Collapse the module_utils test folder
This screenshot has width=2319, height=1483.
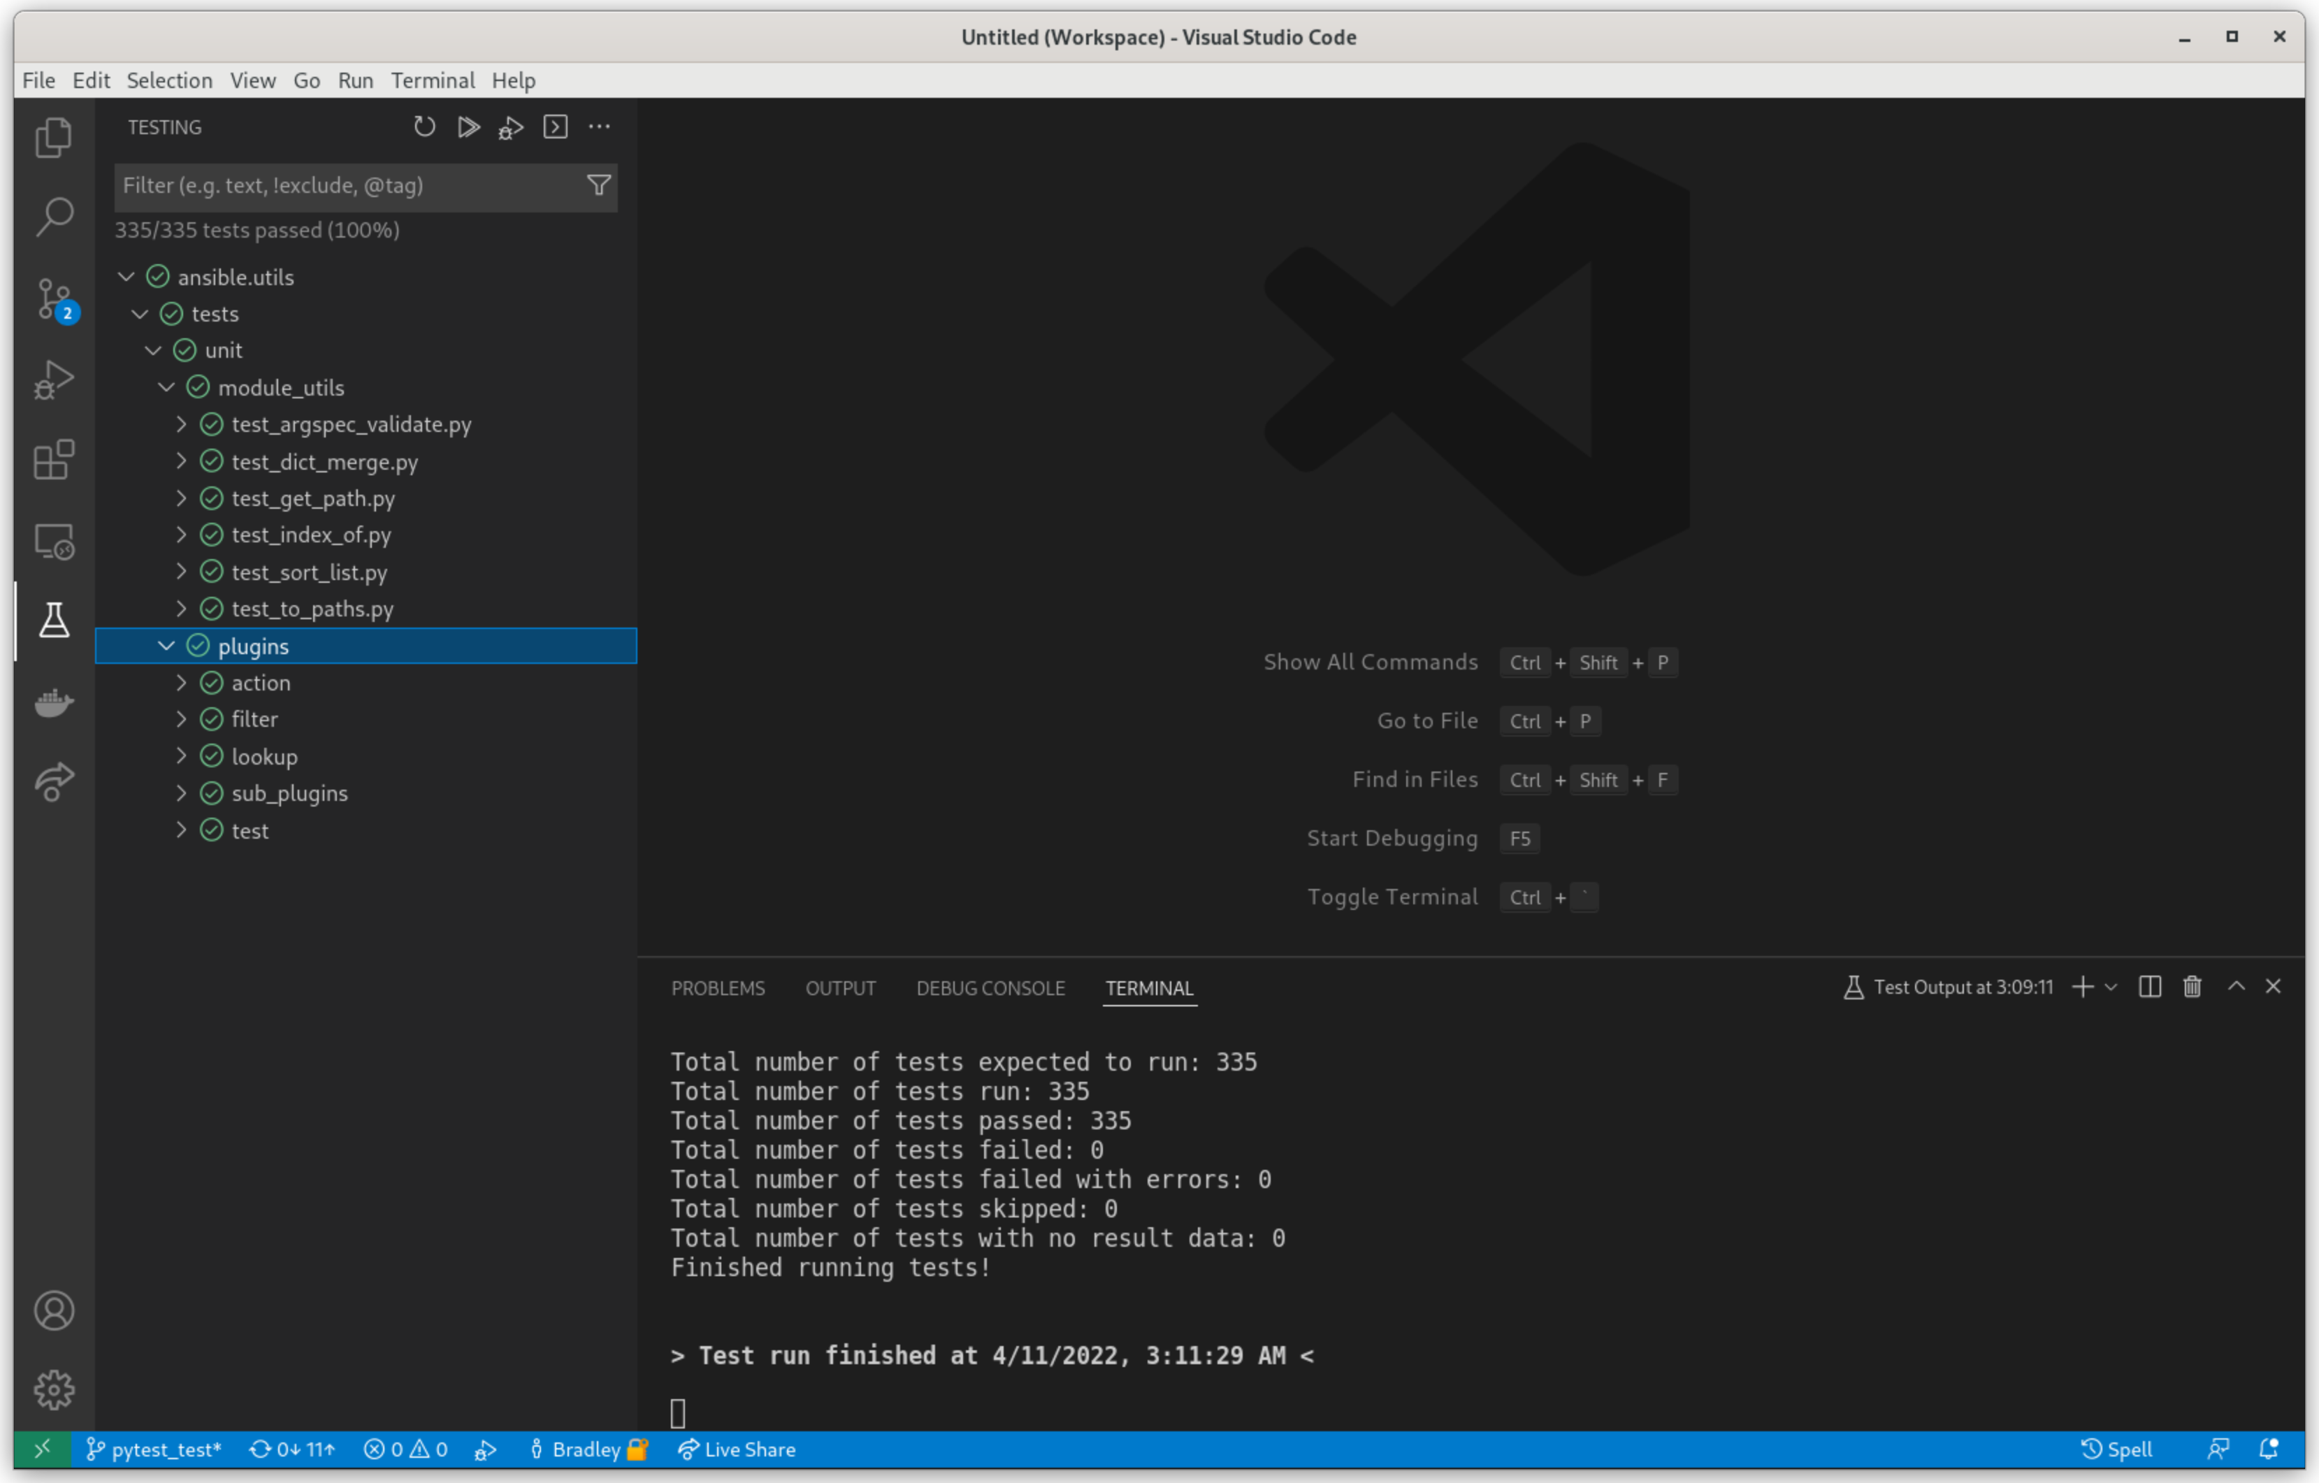click(166, 387)
